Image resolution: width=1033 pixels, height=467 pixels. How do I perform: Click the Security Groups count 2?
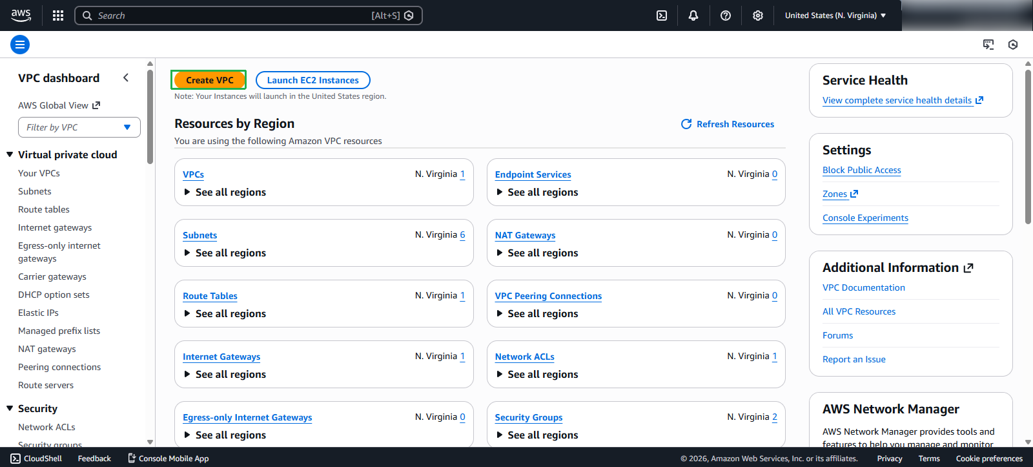click(x=775, y=417)
